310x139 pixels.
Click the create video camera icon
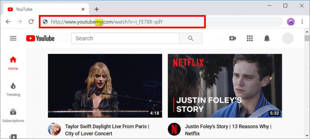tap(232, 38)
